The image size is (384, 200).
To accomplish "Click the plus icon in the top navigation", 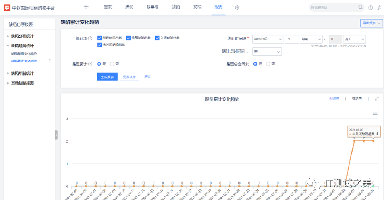I will [x=86, y=7].
